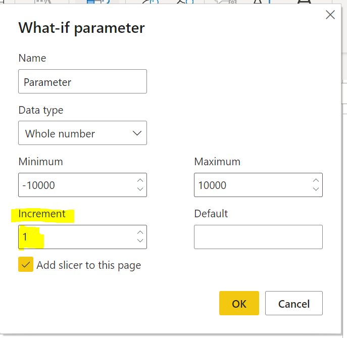This screenshot has height=338, width=347.
Task: Increase the Increment with up arrow
Action: [x=140, y=232]
